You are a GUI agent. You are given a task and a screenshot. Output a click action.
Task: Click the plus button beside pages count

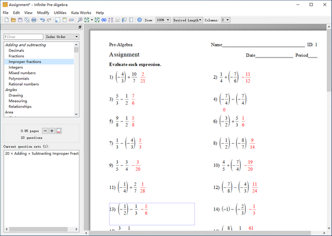(x=52, y=130)
